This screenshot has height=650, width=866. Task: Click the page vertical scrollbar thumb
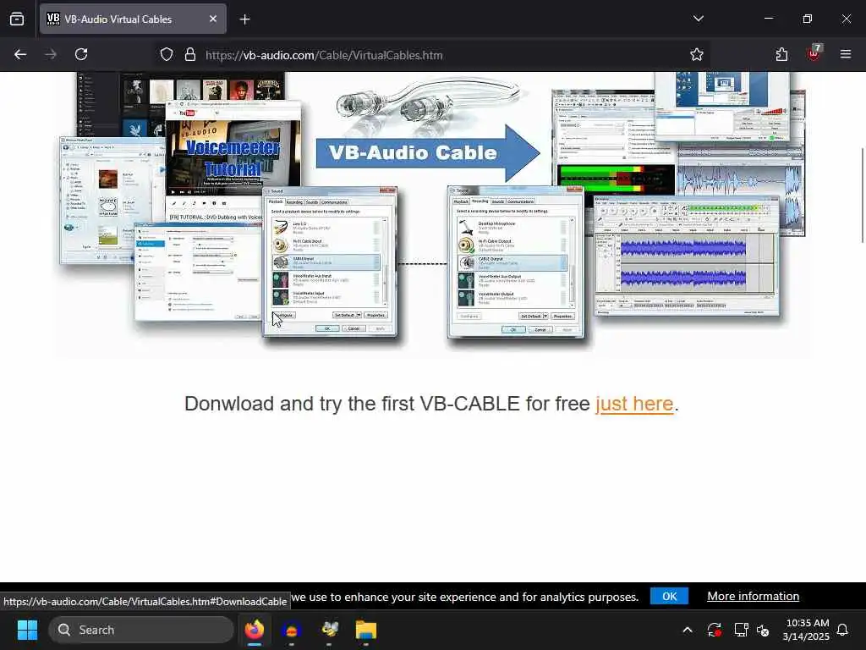[x=862, y=196]
